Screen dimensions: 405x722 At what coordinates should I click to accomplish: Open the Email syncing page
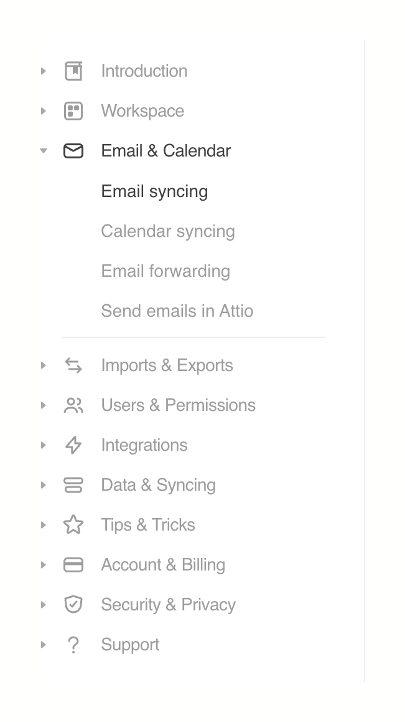pos(154,191)
